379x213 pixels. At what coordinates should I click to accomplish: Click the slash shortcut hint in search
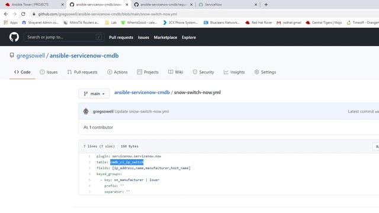click(99, 37)
